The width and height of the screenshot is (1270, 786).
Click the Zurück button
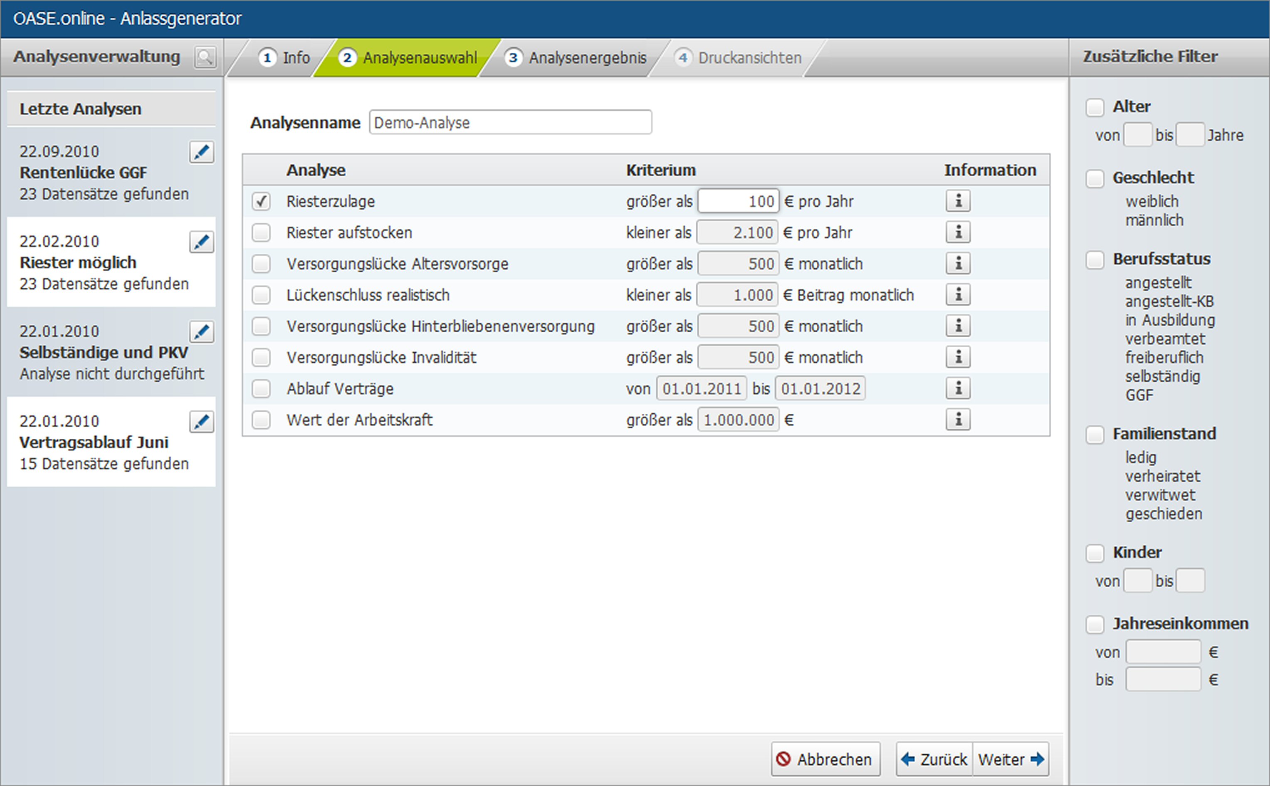pos(934,759)
